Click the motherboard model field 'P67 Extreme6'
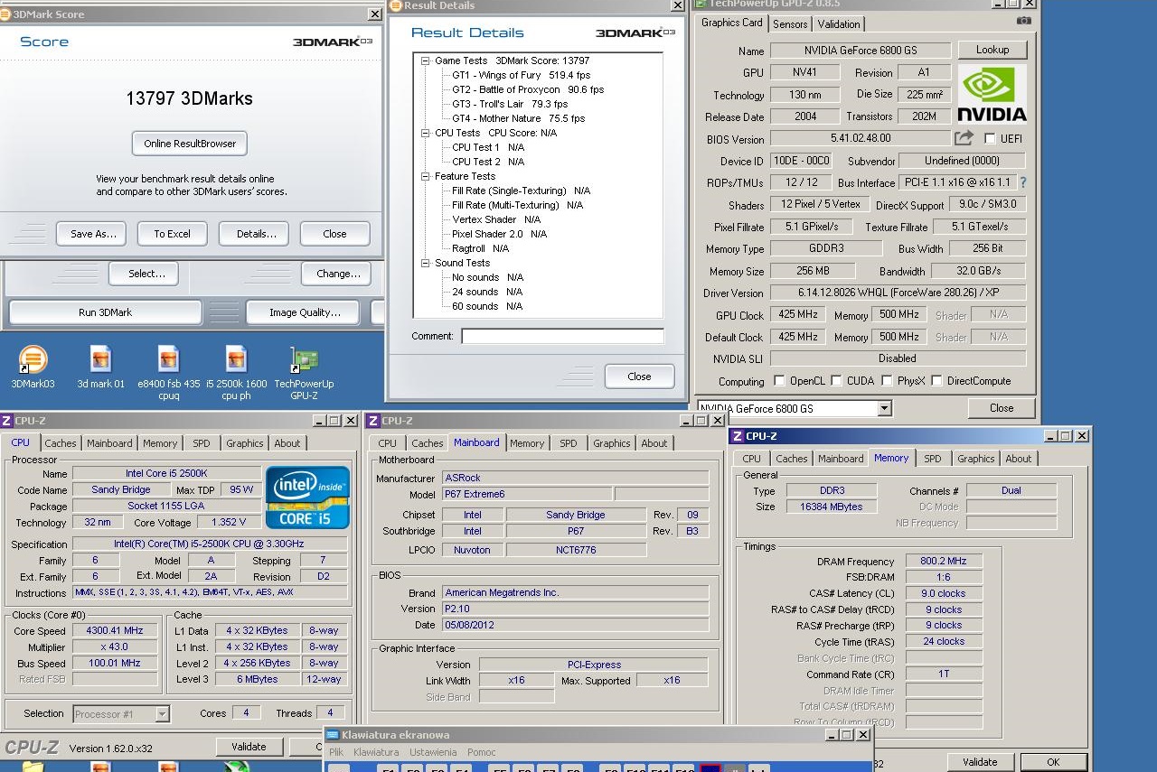Screen dimensions: 1157x772 (x=525, y=495)
